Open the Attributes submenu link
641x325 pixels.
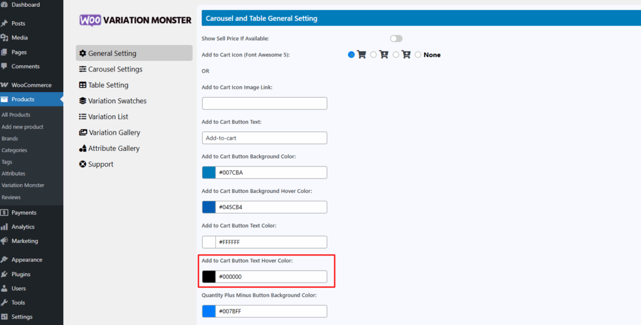pos(14,173)
